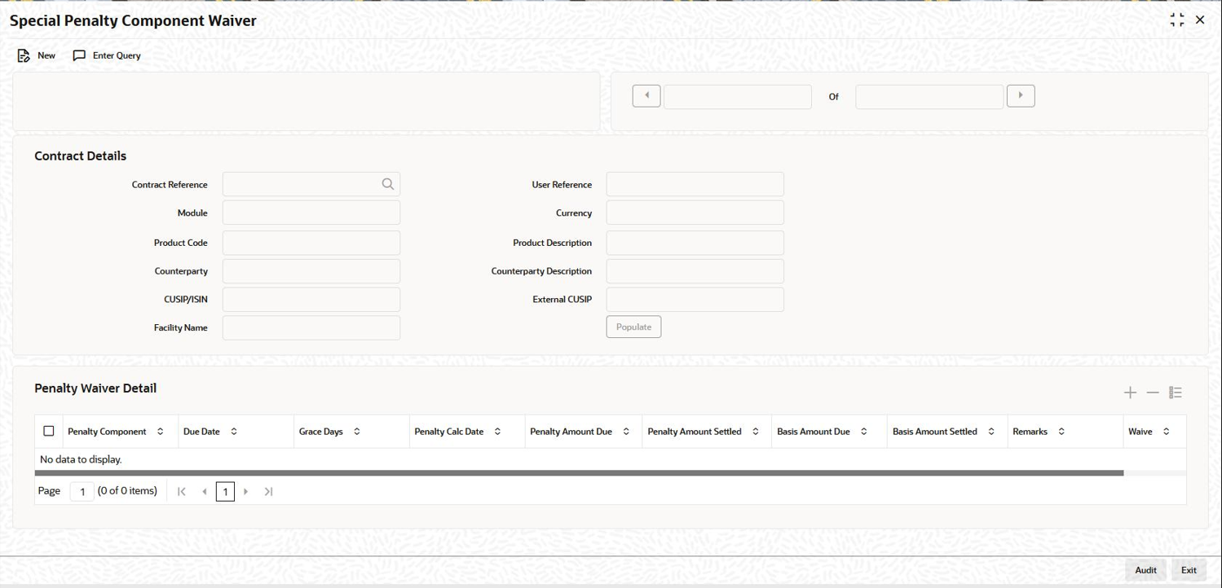The width and height of the screenshot is (1222, 588).
Task: Focus the User Reference field
Action: [695, 184]
